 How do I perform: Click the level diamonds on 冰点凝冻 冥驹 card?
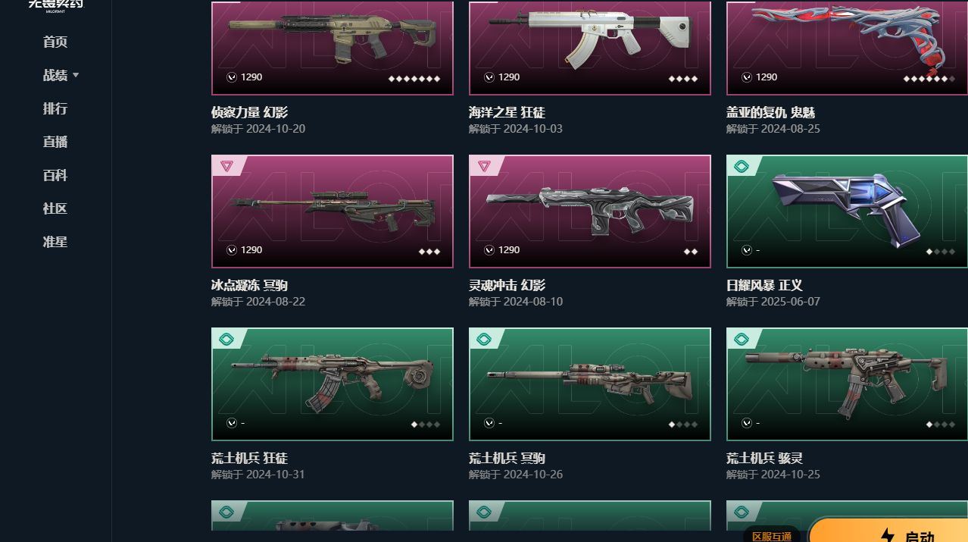429,251
